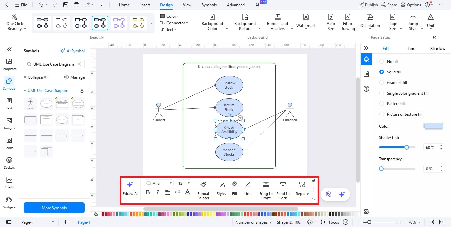
Task: Toggle bold in floating toolbar
Action: tap(148, 192)
